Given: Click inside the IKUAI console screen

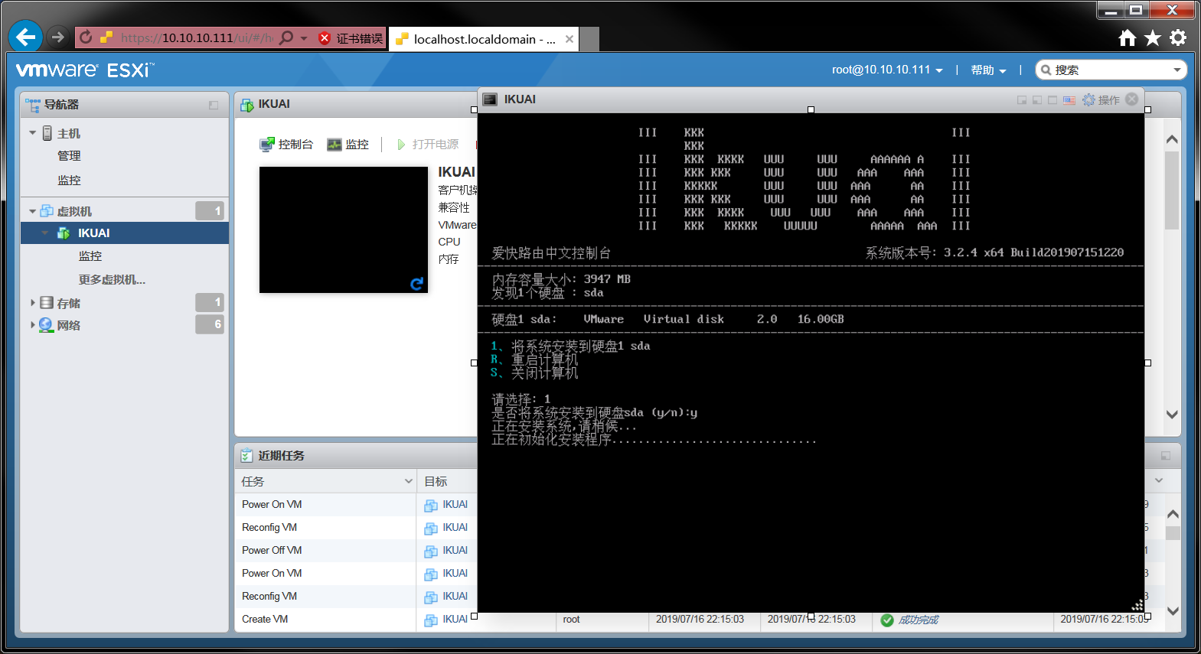Looking at the screenshot, I should 811,363.
